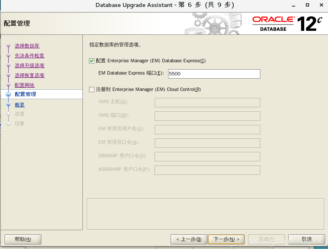Click the 帮助(H) help button
The width and height of the screenshot is (328, 249).
(x=23, y=239)
